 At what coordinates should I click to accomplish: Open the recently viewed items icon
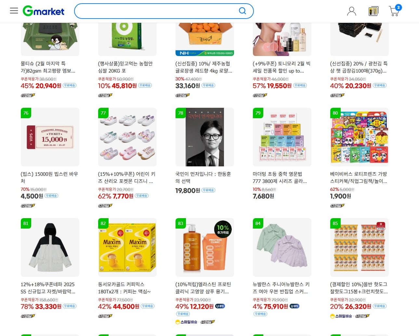click(373, 11)
